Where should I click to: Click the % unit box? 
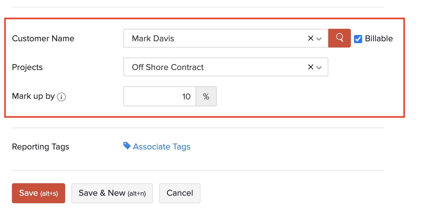click(x=206, y=97)
